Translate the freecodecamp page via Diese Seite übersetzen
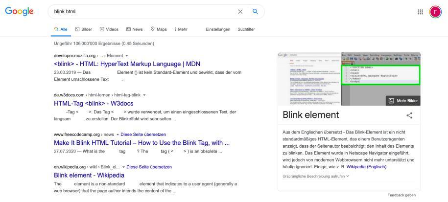Viewport: 448px width, 202px height. click(x=143, y=135)
